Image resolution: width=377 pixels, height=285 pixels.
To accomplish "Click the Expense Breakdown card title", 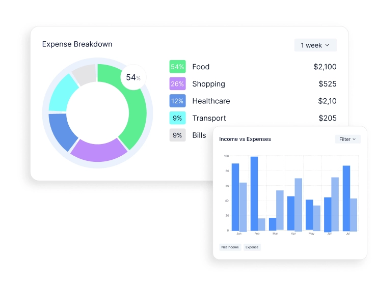I will coord(77,44).
